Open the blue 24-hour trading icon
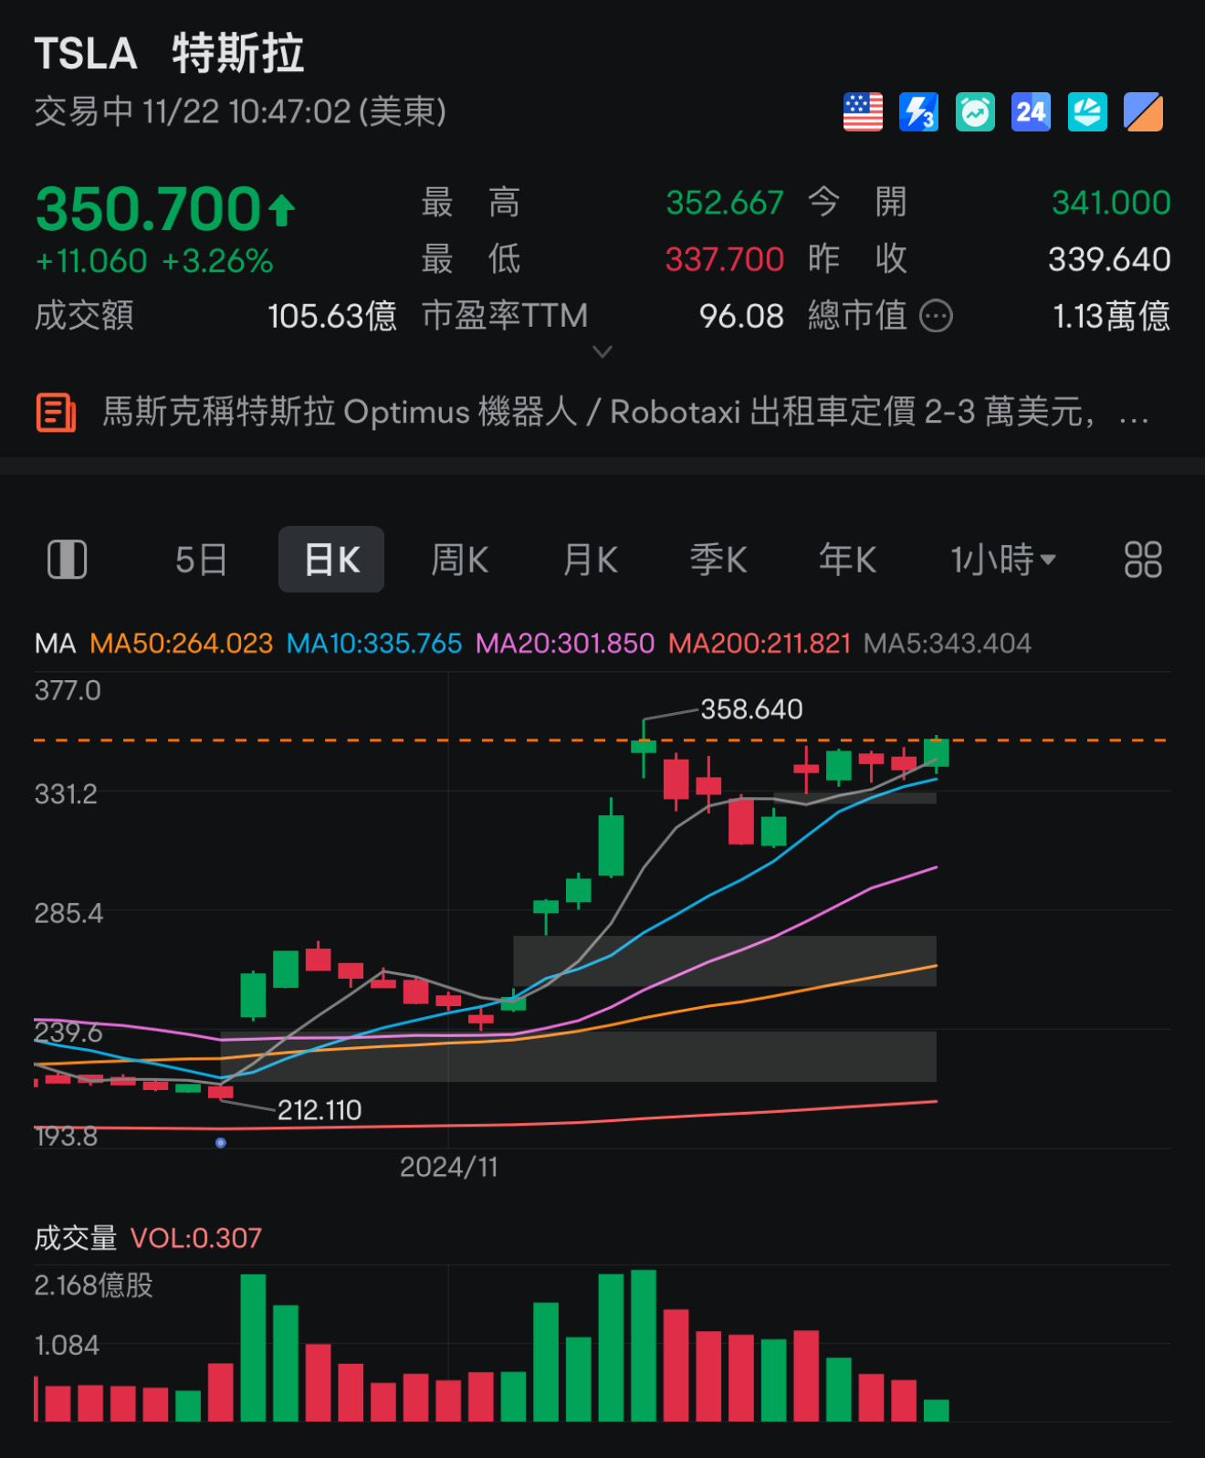The width and height of the screenshot is (1205, 1458). click(1031, 112)
